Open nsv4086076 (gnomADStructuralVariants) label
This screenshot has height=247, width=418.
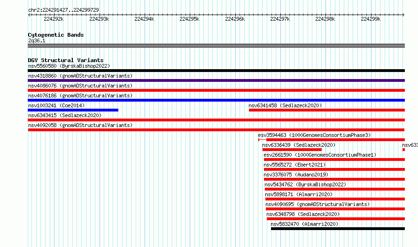[x=80, y=86]
